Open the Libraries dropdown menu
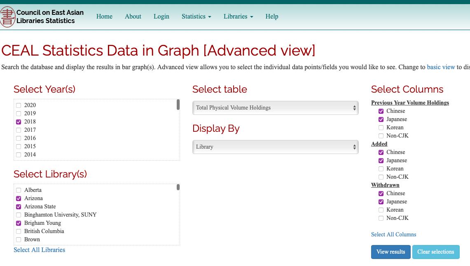 239,16
